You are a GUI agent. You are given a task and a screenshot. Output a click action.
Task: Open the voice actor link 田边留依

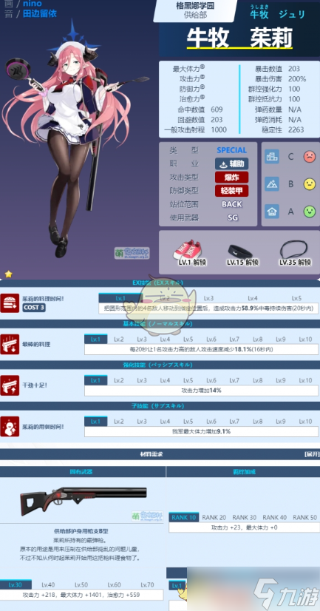coord(40,13)
